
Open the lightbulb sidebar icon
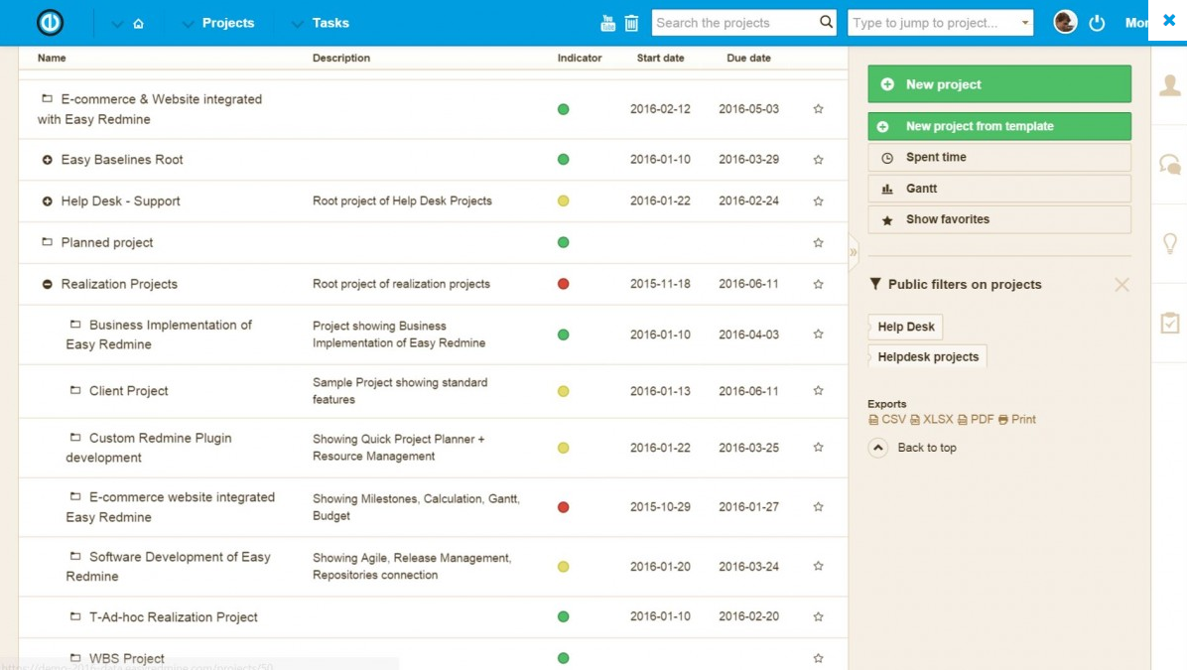(1169, 243)
